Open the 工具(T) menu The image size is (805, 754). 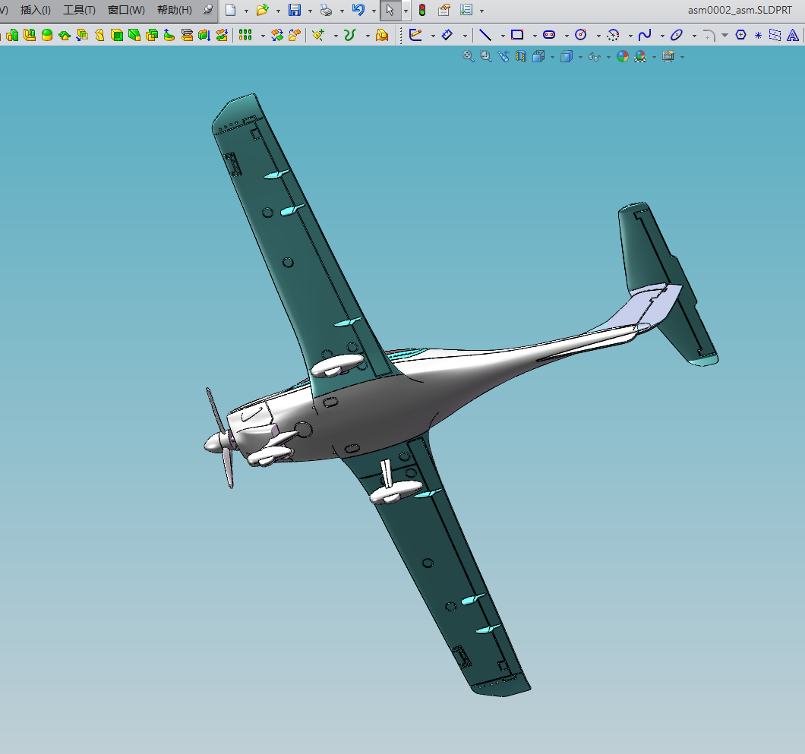coord(79,11)
